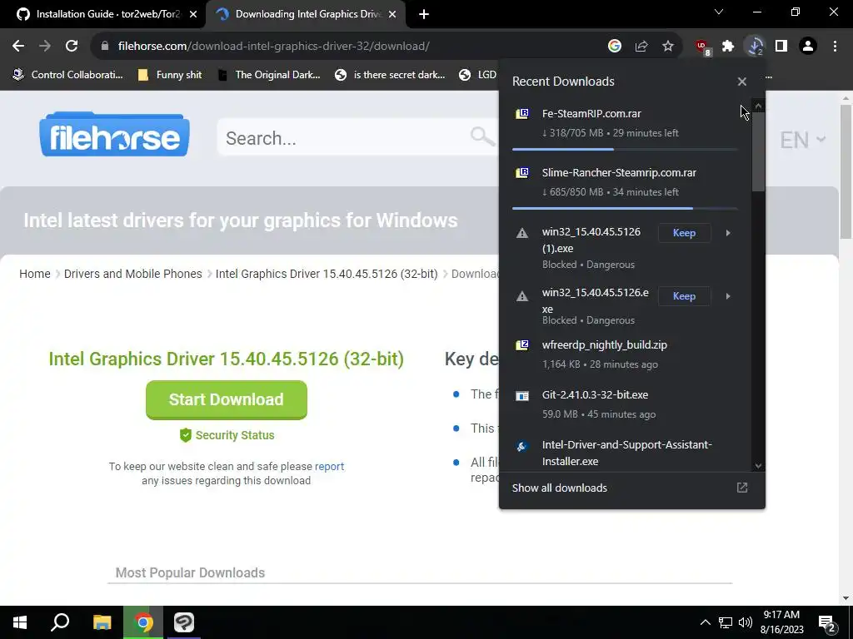The width and height of the screenshot is (853, 639).
Task: Click the Intel-Driver-and-Support-Assistant installer icon
Action: (521, 447)
